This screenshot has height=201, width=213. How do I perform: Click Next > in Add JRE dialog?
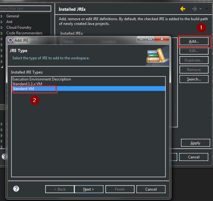(x=89, y=189)
